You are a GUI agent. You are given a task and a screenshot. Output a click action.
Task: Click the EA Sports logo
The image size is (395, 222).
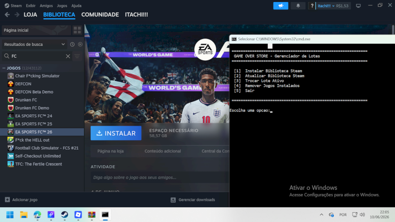coord(205,50)
